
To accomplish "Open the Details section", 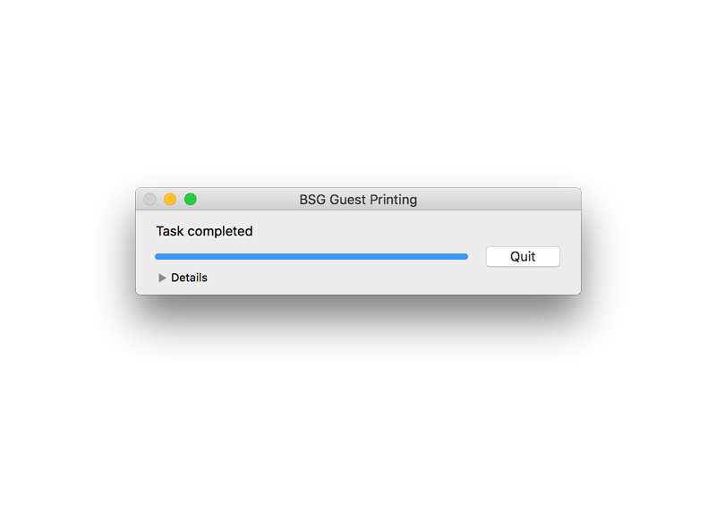I will click(162, 278).
